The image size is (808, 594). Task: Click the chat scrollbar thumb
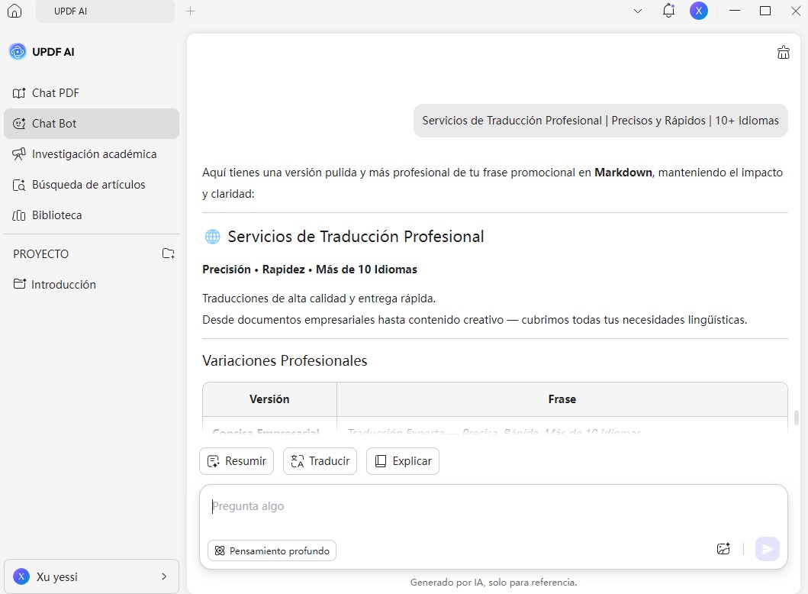(x=797, y=418)
